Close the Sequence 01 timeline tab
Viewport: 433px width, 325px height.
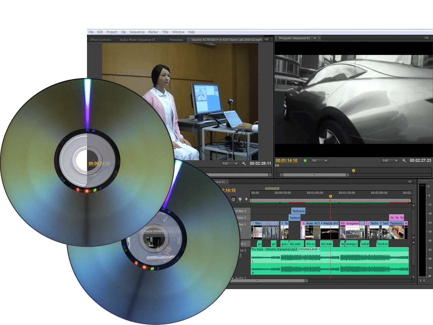(228, 182)
